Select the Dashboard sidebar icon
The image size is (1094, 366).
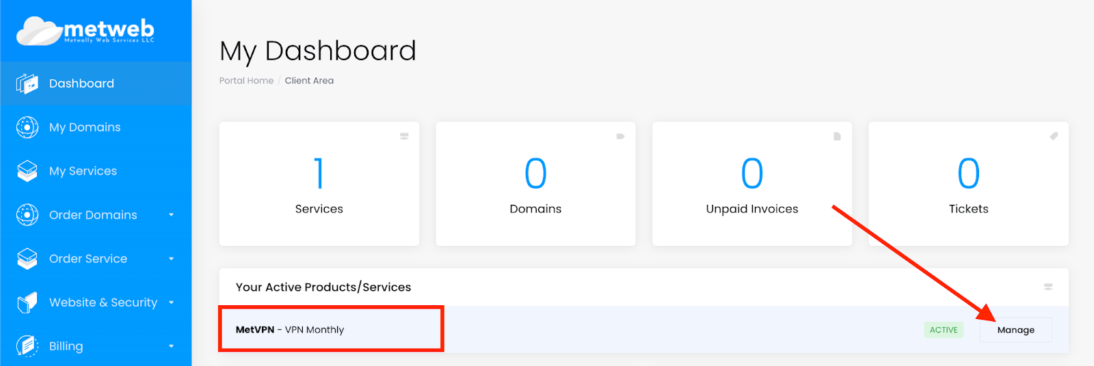point(27,83)
